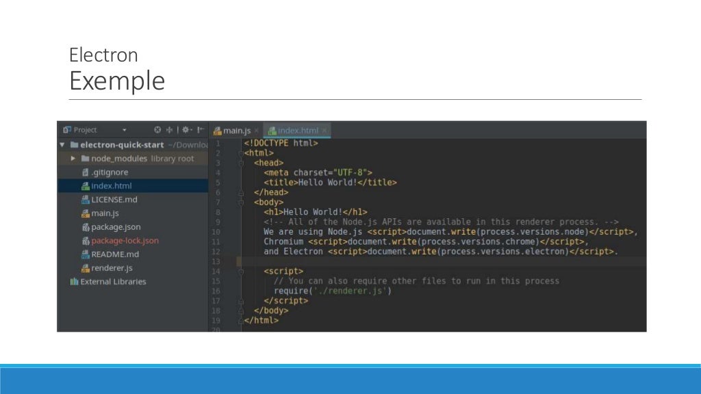Click 'process.versions.chrome' in the code

[479, 241]
